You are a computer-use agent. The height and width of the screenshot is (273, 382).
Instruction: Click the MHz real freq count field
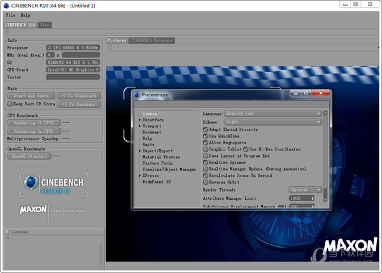50,55
